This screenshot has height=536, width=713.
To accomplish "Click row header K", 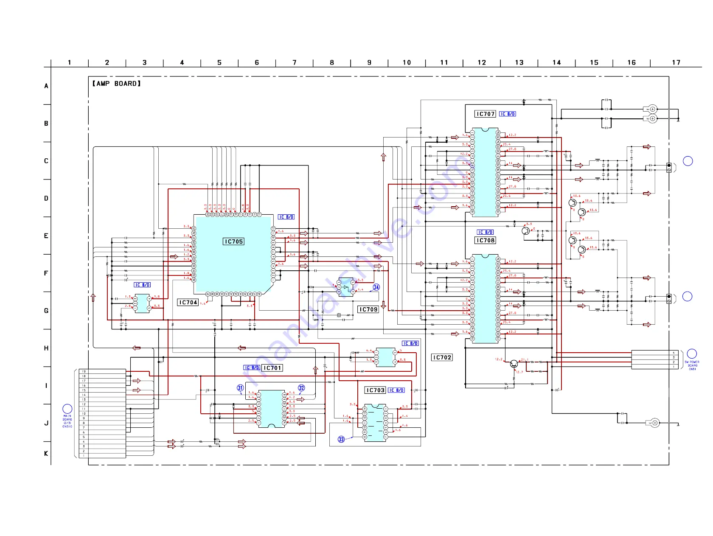I will (x=46, y=454).
